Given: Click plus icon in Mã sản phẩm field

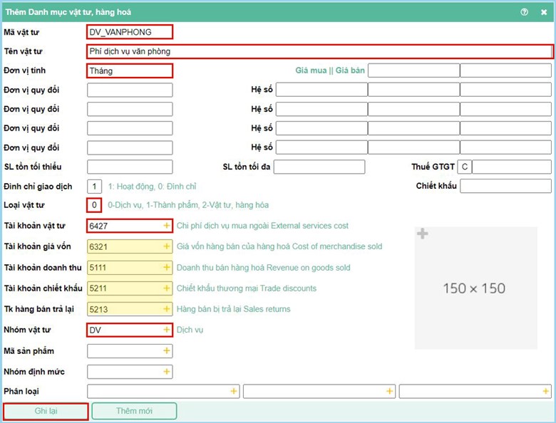Looking at the screenshot, I should pos(167,351).
